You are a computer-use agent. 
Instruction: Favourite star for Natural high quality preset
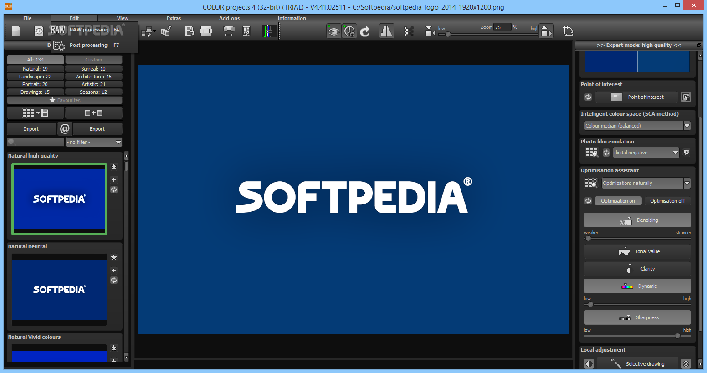[x=114, y=167]
